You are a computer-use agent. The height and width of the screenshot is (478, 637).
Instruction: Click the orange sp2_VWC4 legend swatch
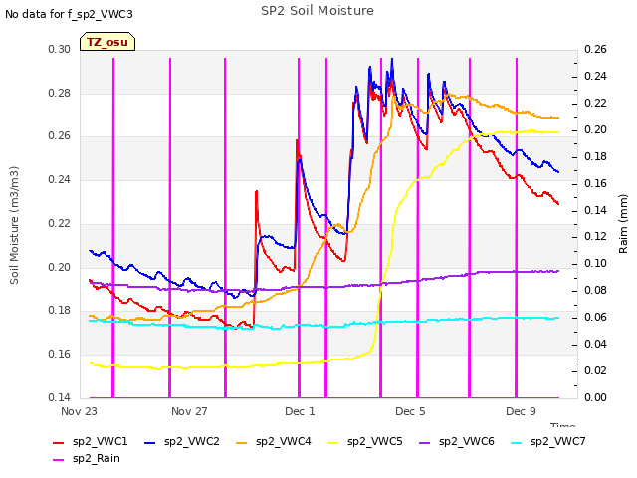(242, 442)
